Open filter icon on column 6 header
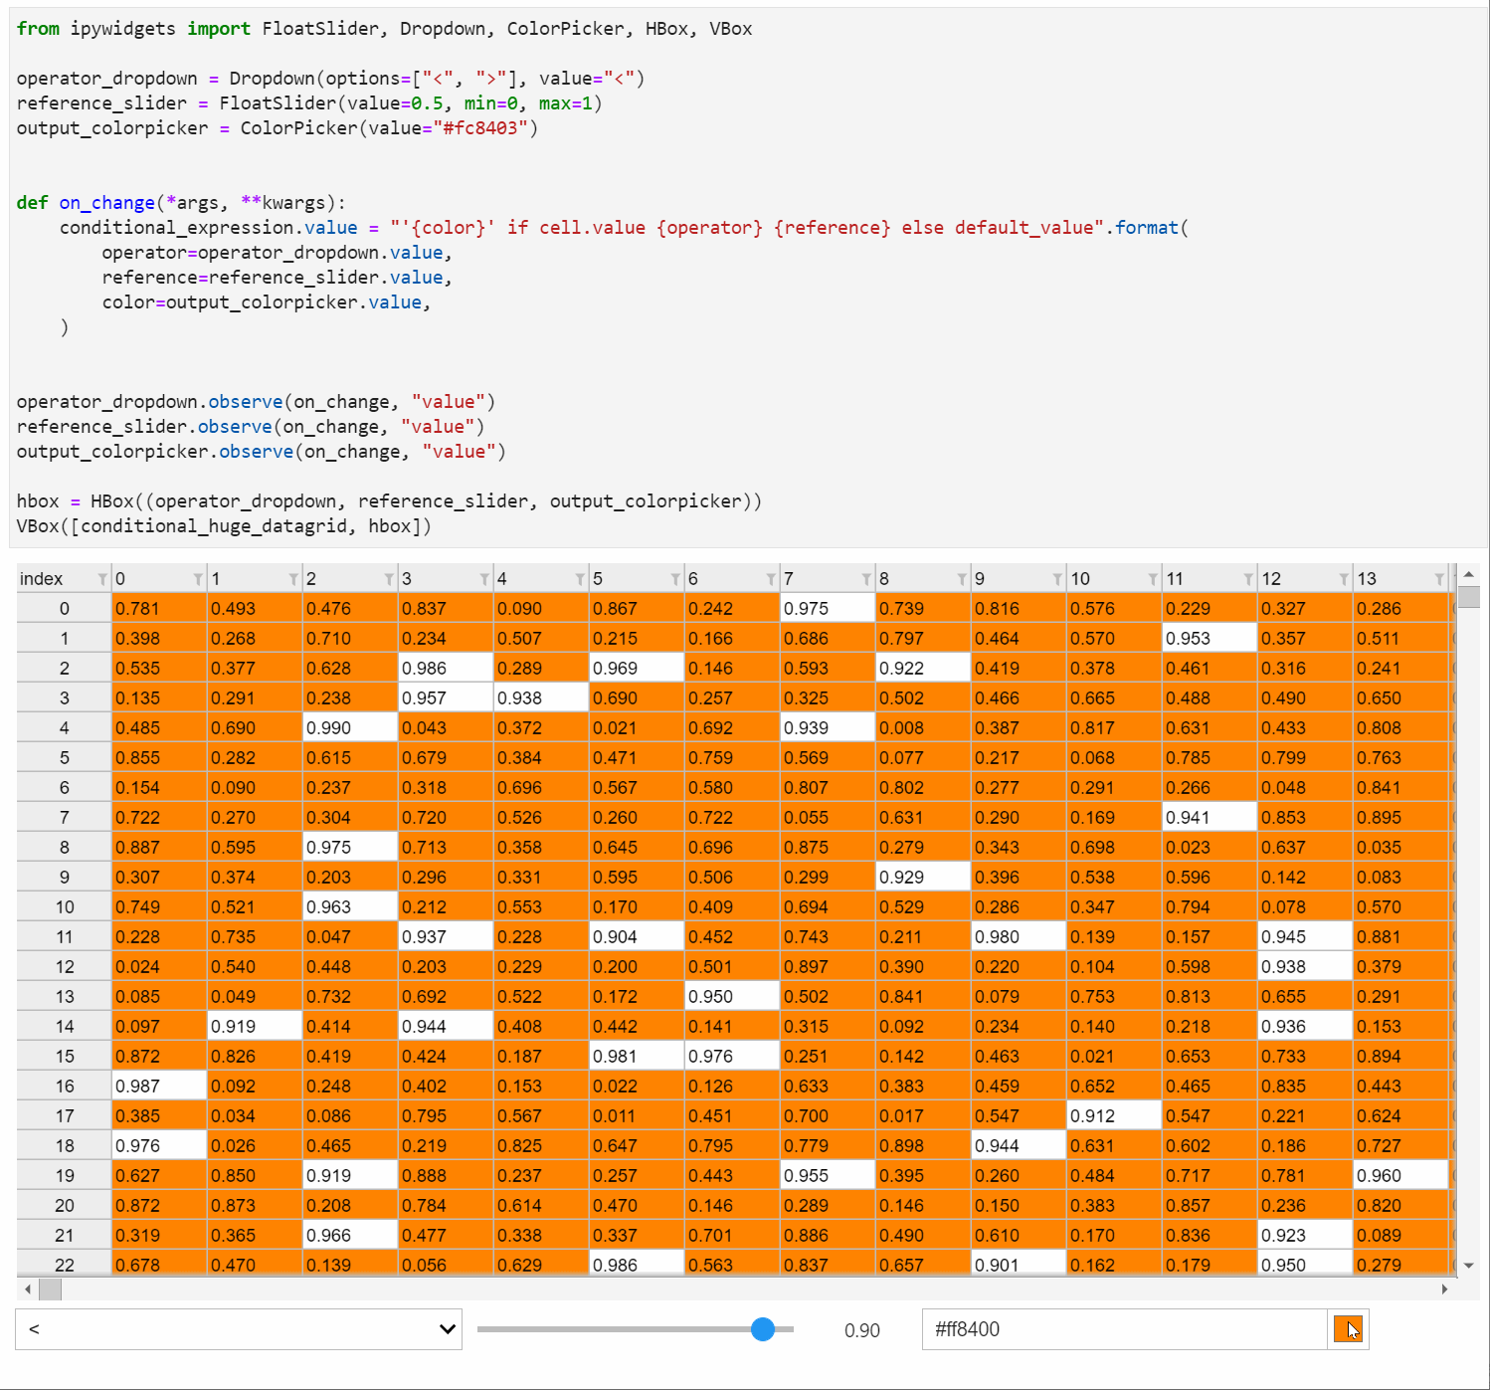1490x1390 pixels. [770, 579]
